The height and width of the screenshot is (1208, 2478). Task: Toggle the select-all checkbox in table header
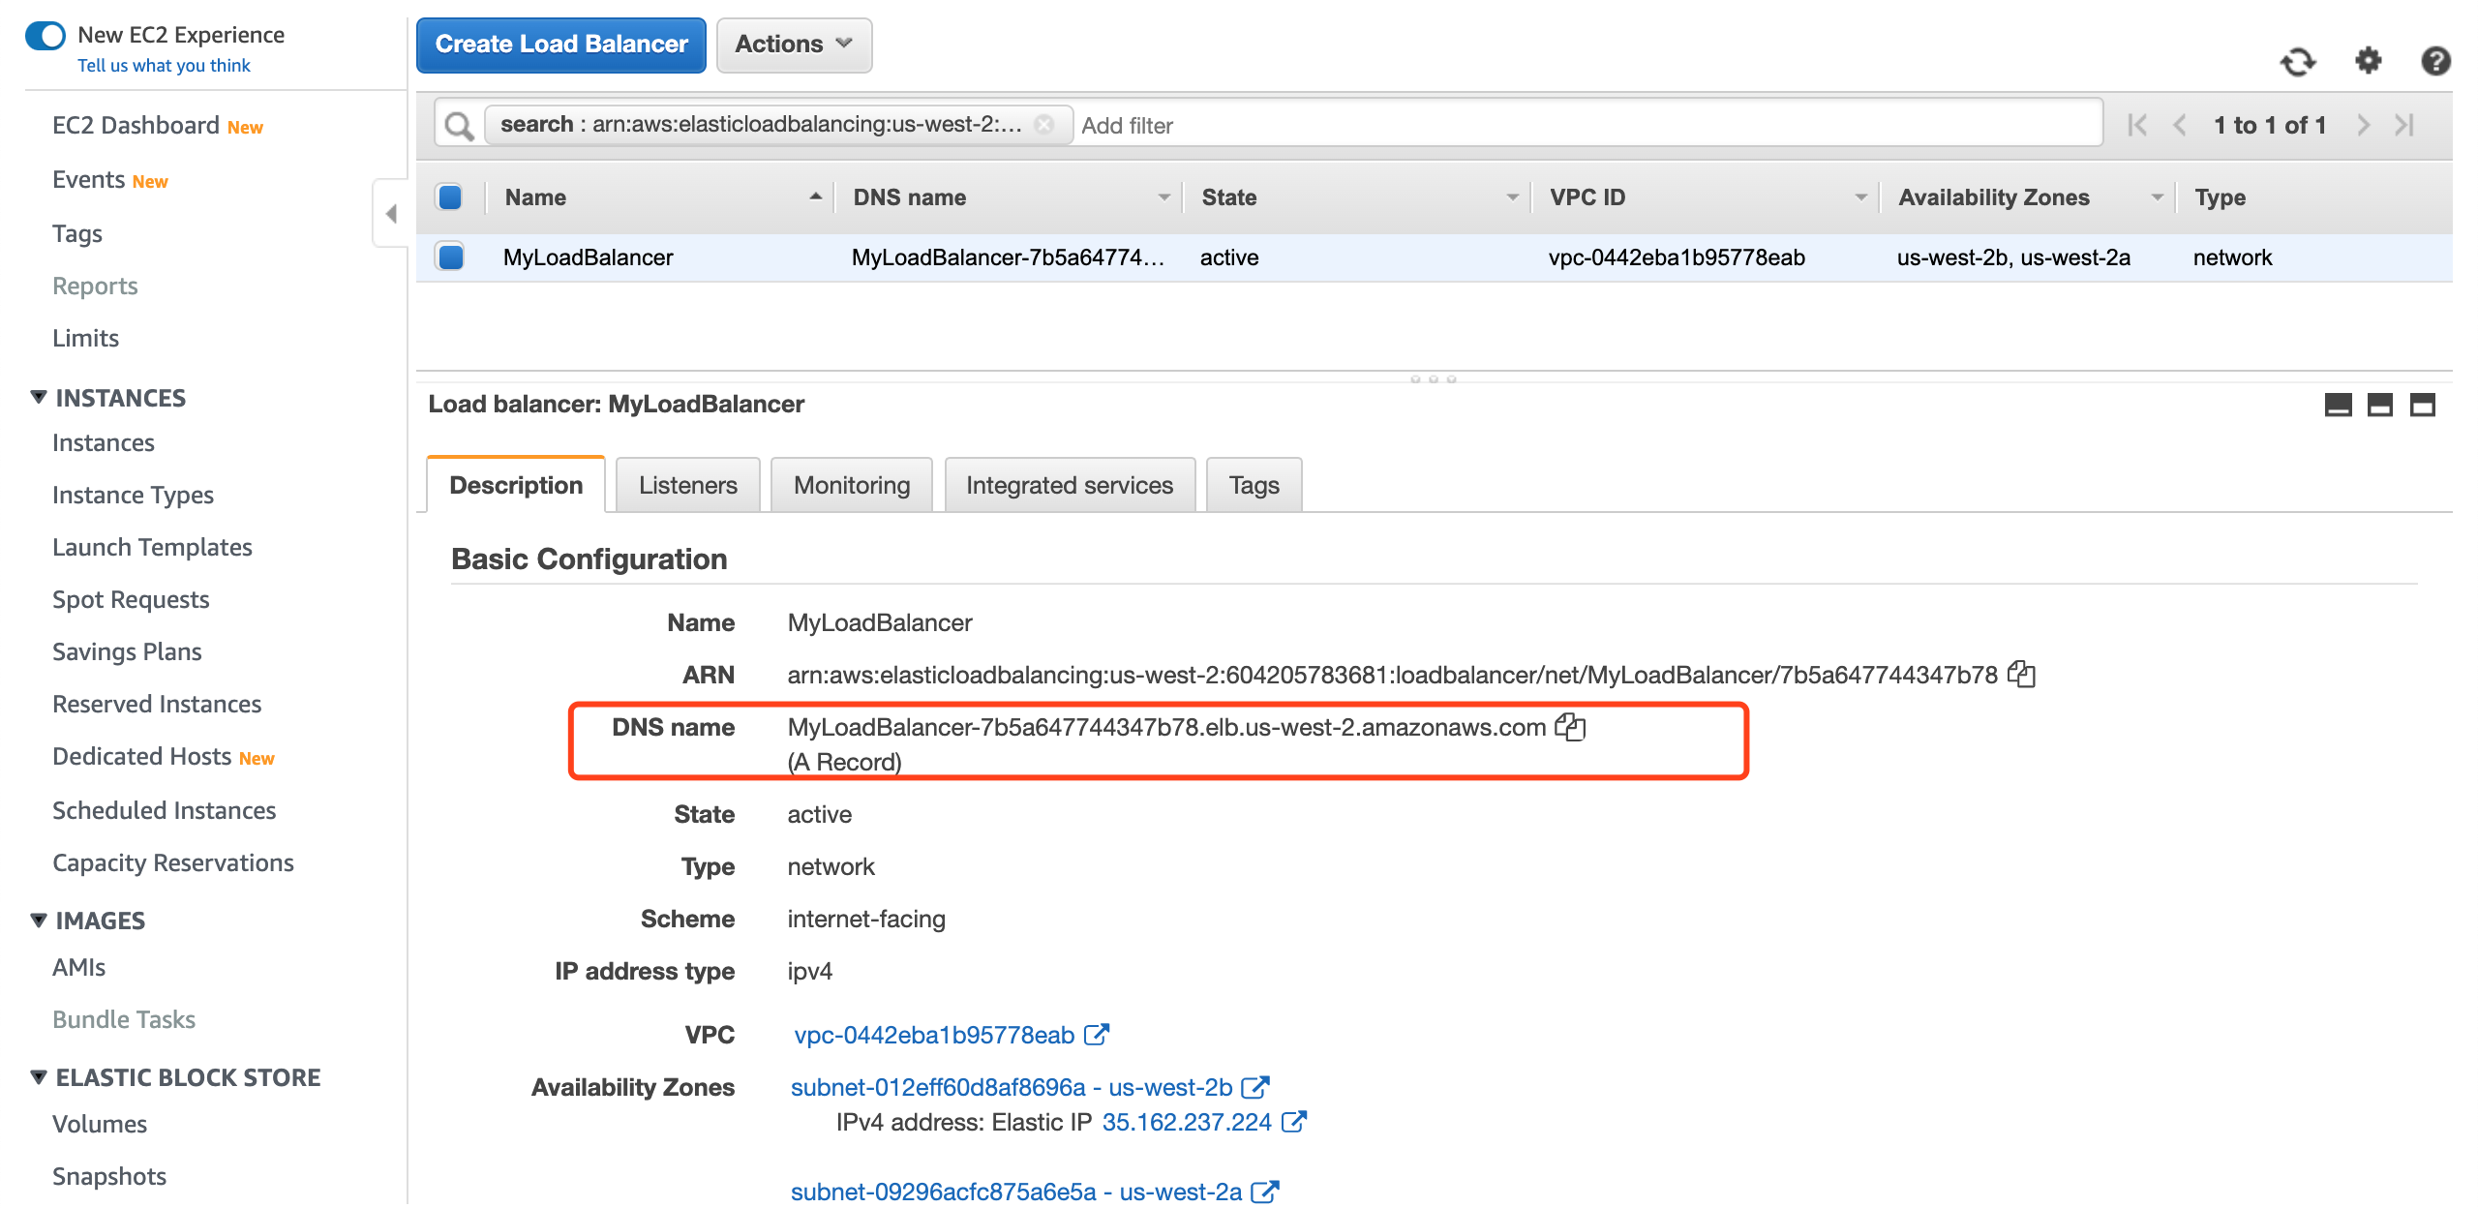point(450,197)
